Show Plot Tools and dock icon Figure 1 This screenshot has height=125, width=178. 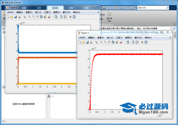[74, 17]
